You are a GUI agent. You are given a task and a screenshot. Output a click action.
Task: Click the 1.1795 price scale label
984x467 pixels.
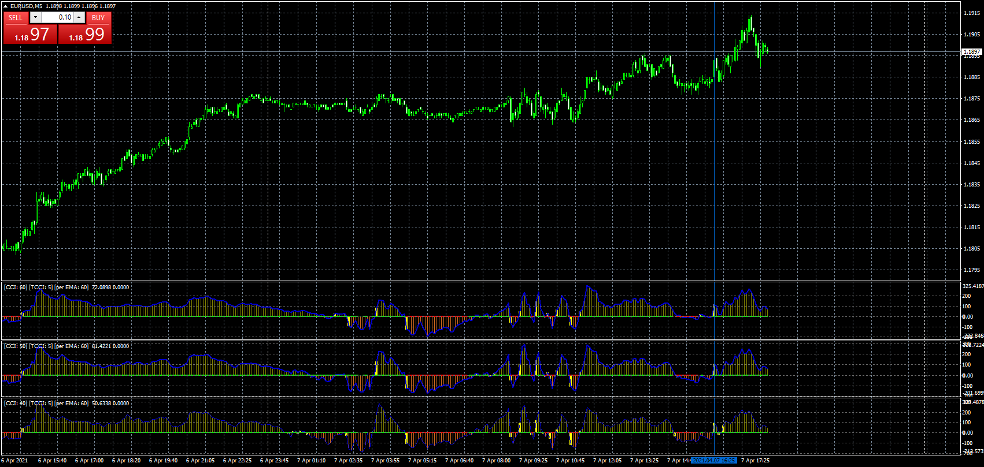tap(972, 270)
